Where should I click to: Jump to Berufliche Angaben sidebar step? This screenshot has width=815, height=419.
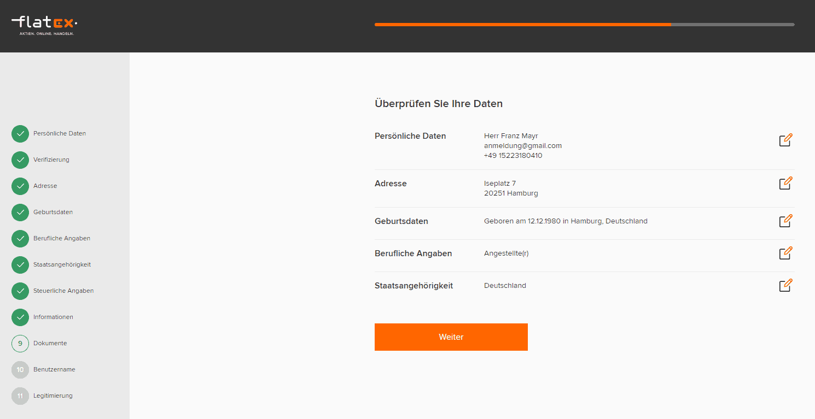pyautogui.click(x=61, y=238)
